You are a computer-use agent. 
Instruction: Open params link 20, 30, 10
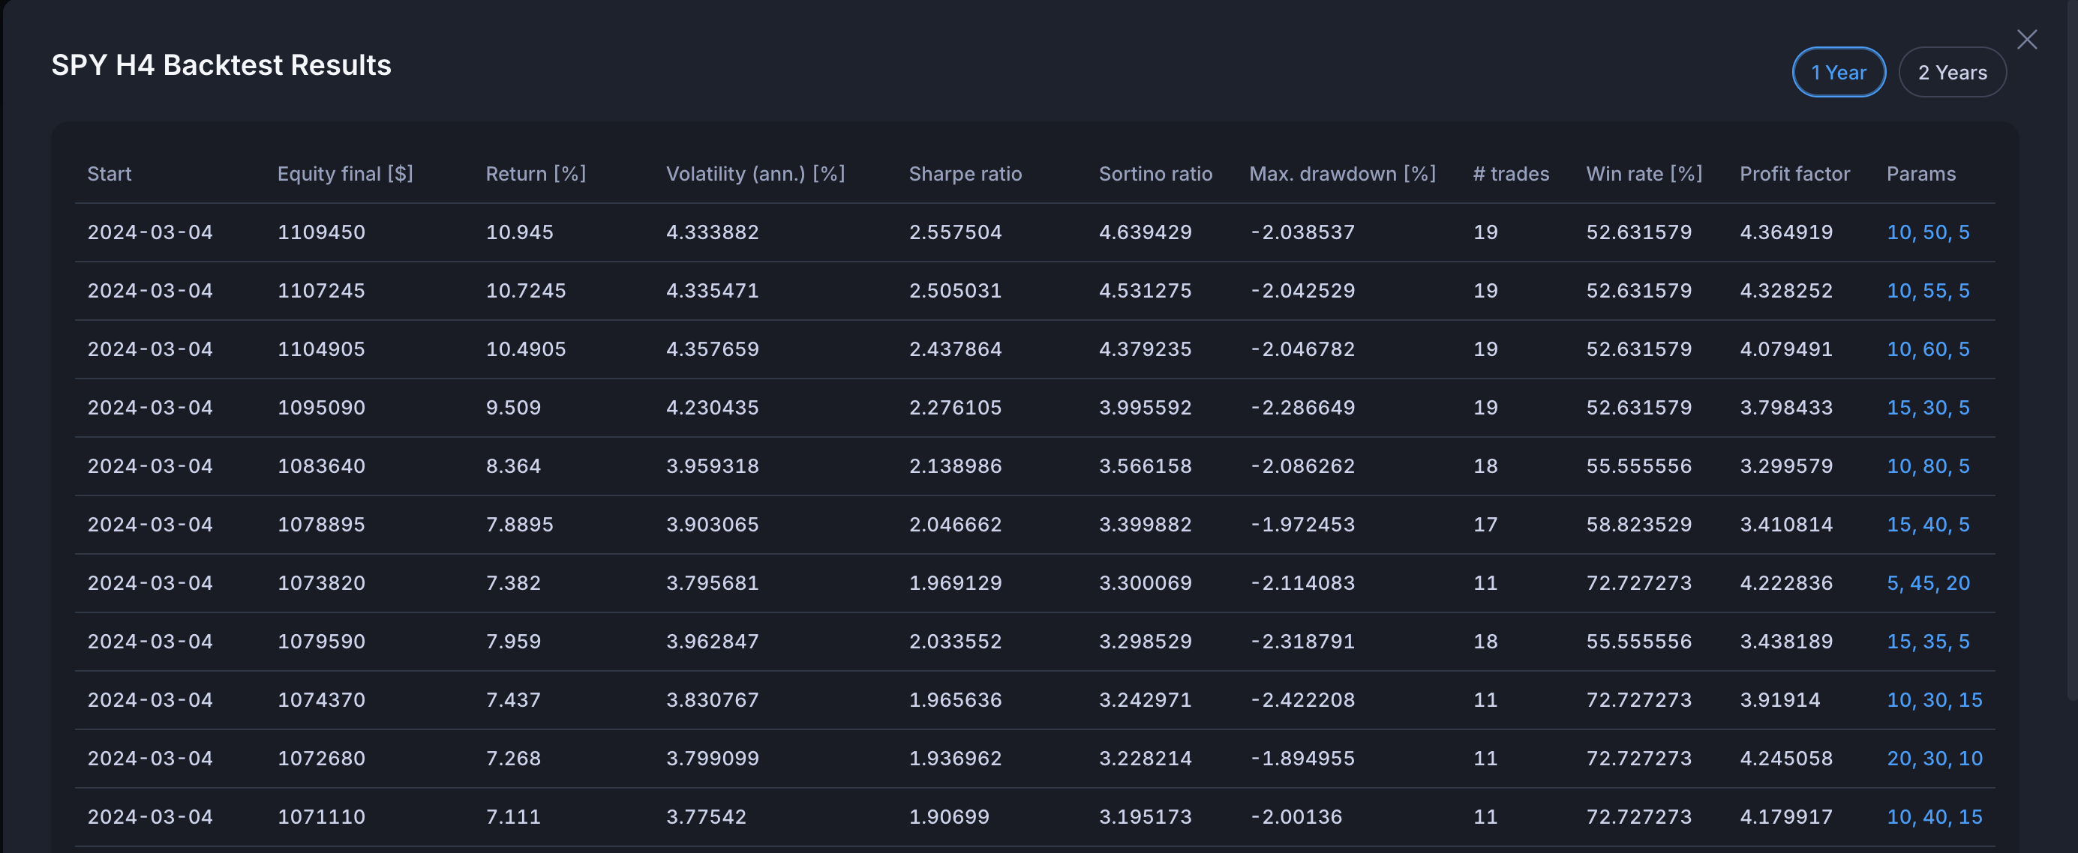coord(1935,759)
